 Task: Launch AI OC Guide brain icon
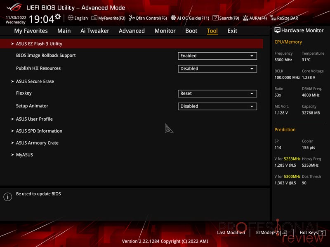(173, 18)
